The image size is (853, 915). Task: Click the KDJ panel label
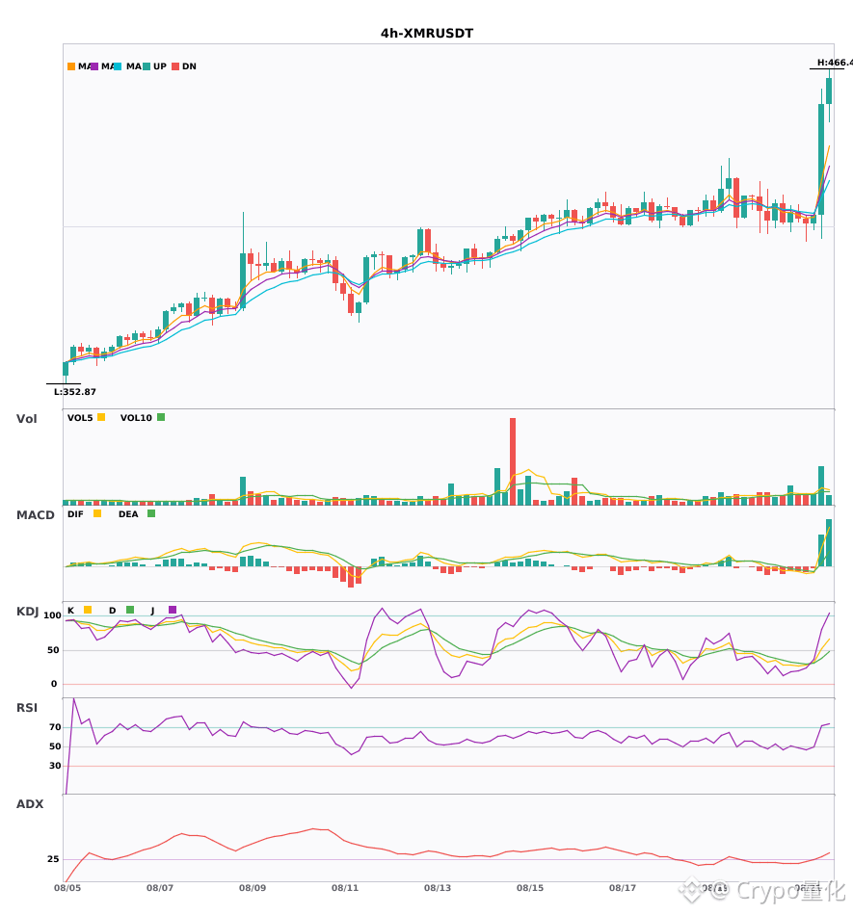click(x=27, y=612)
